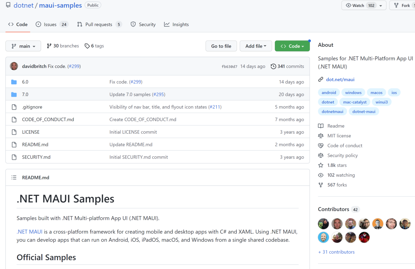Open Create CODE_OF_CONDUCT.md commit message
The height and width of the screenshot is (269, 415).
pos(143,119)
